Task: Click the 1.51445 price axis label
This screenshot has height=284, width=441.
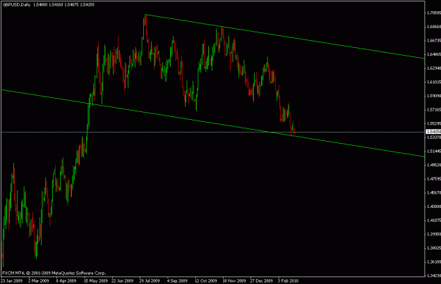Action: tap(434, 151)
